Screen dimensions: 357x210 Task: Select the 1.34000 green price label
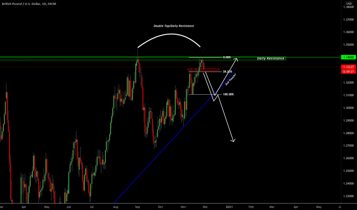(x=349, y=57)
